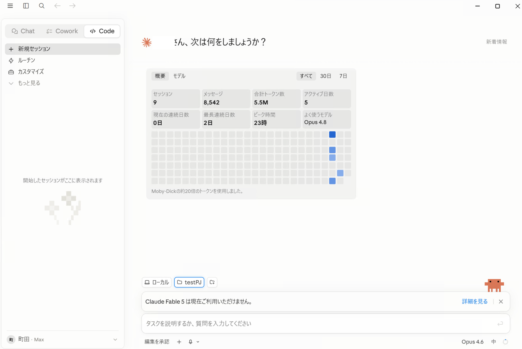Click the plus attach icon
Image resolution: width=522 pixels, height=349 pixels.
point(179,342)
